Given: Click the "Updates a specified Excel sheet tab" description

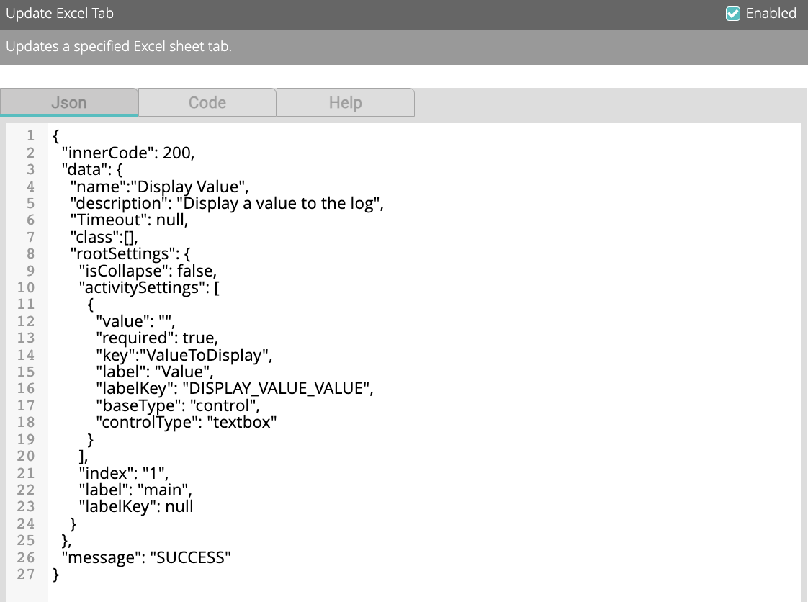Looking at the screenshot, I should pos(119,47).
